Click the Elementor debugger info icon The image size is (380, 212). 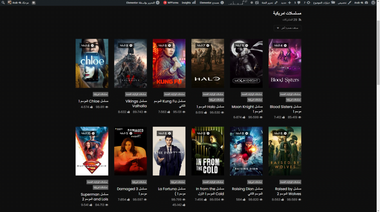222,3
